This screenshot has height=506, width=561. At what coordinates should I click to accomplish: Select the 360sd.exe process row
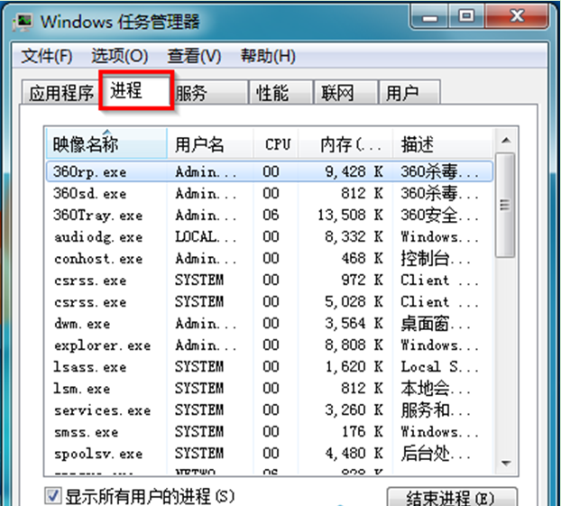tap(270, 194)
